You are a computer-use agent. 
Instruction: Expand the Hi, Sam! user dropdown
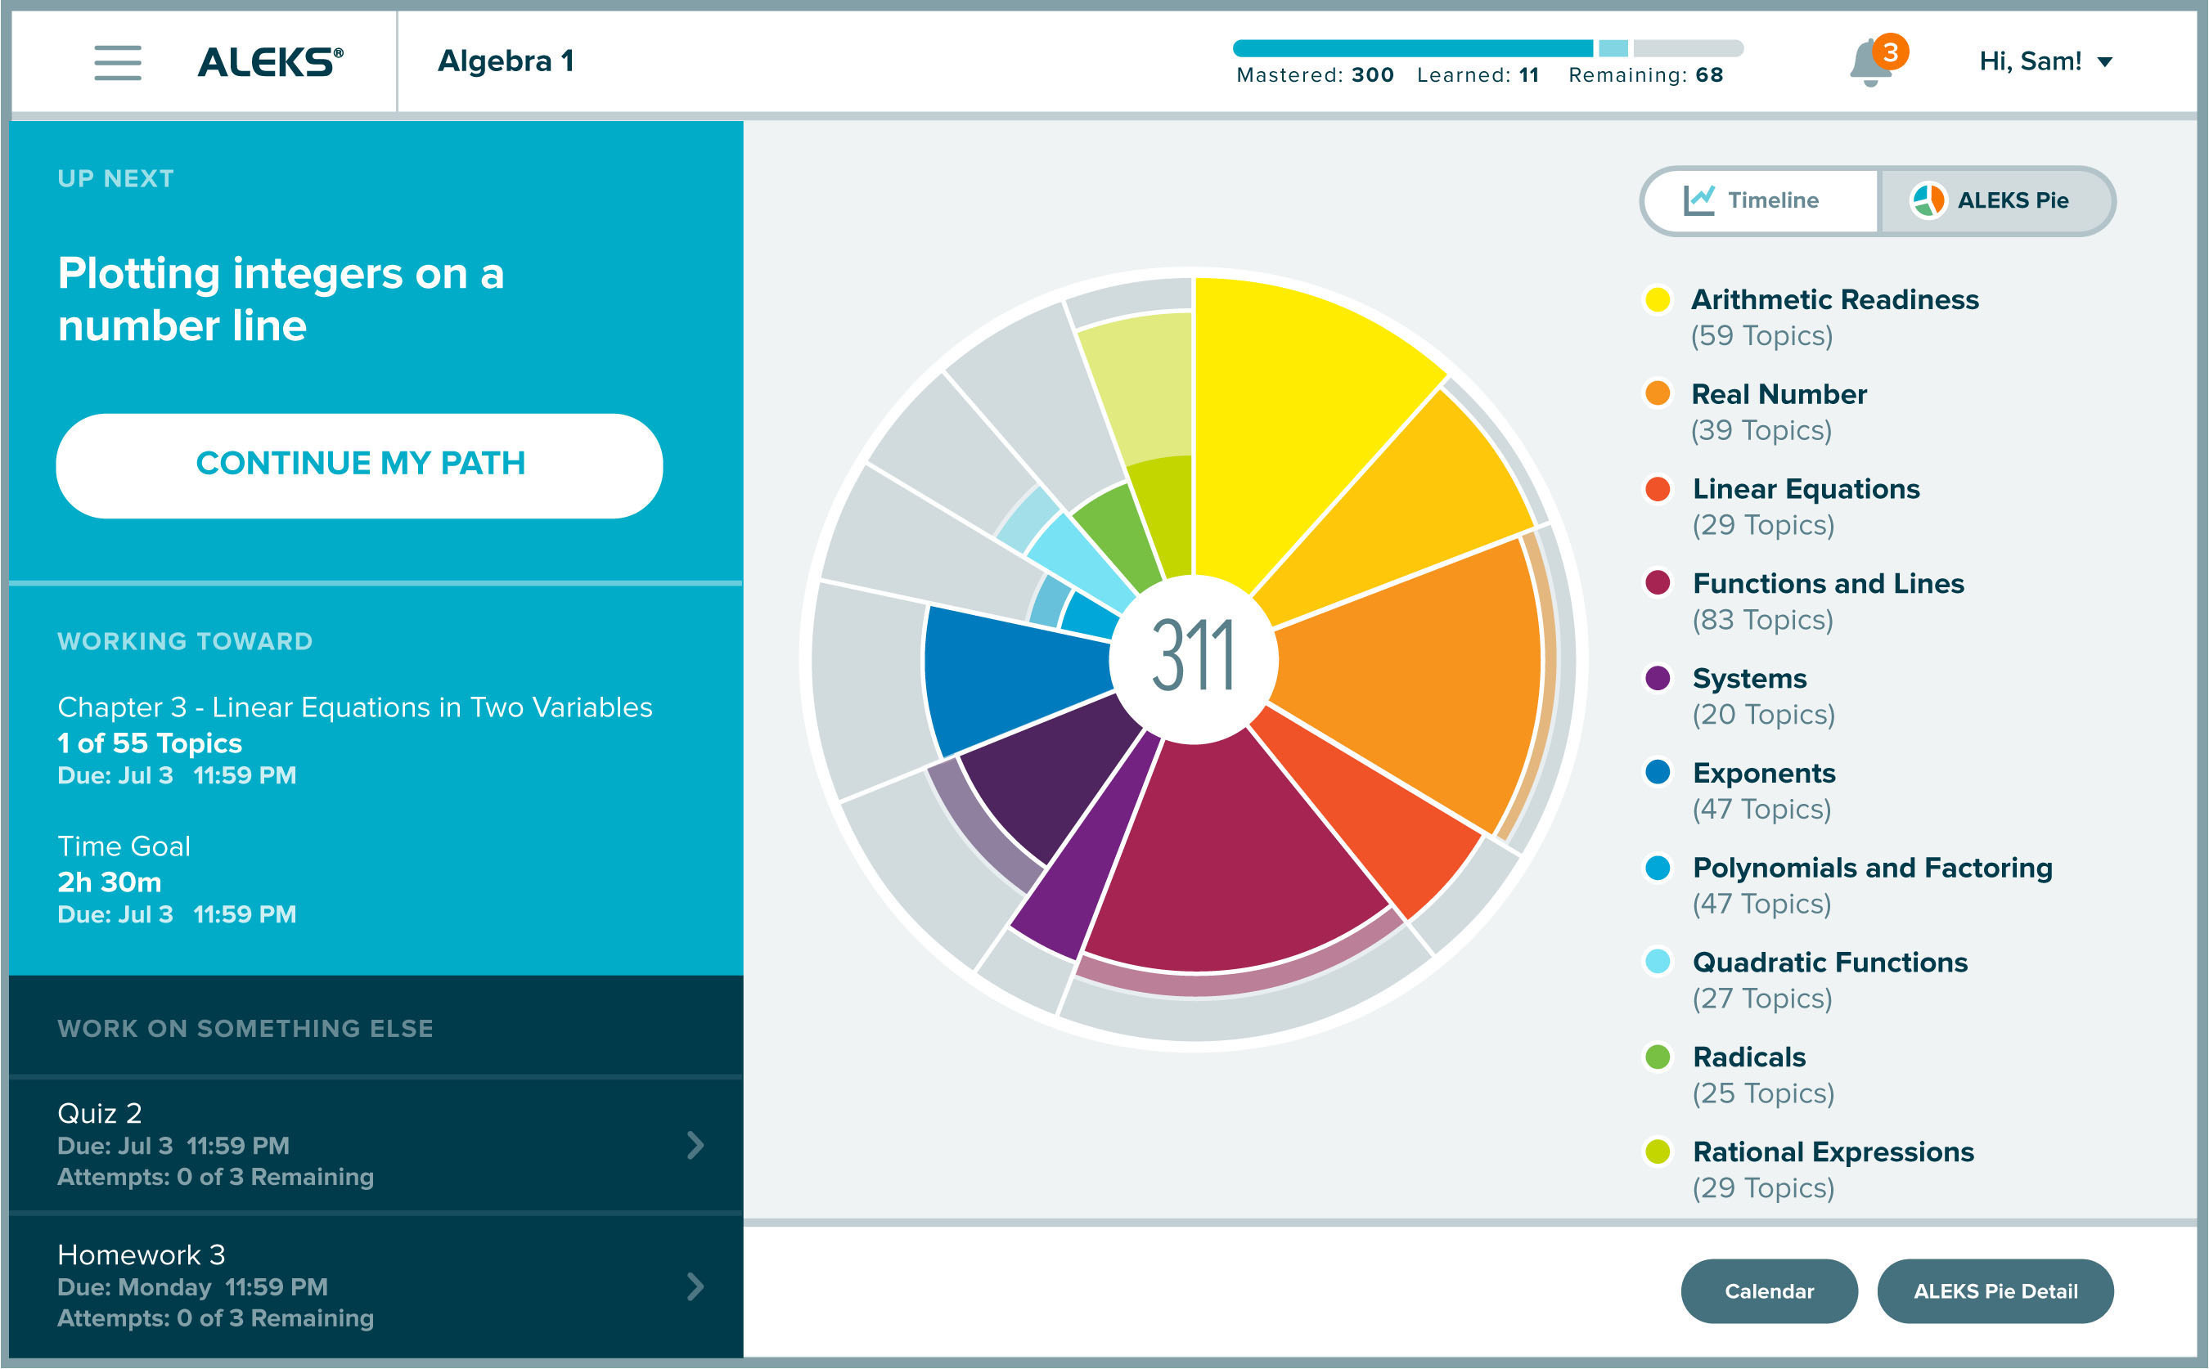(2045, 61)
